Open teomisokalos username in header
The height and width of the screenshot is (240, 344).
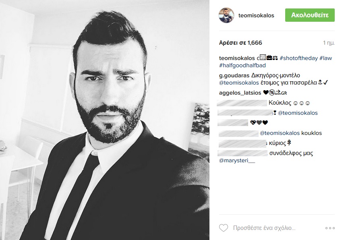tap(256, 16)
